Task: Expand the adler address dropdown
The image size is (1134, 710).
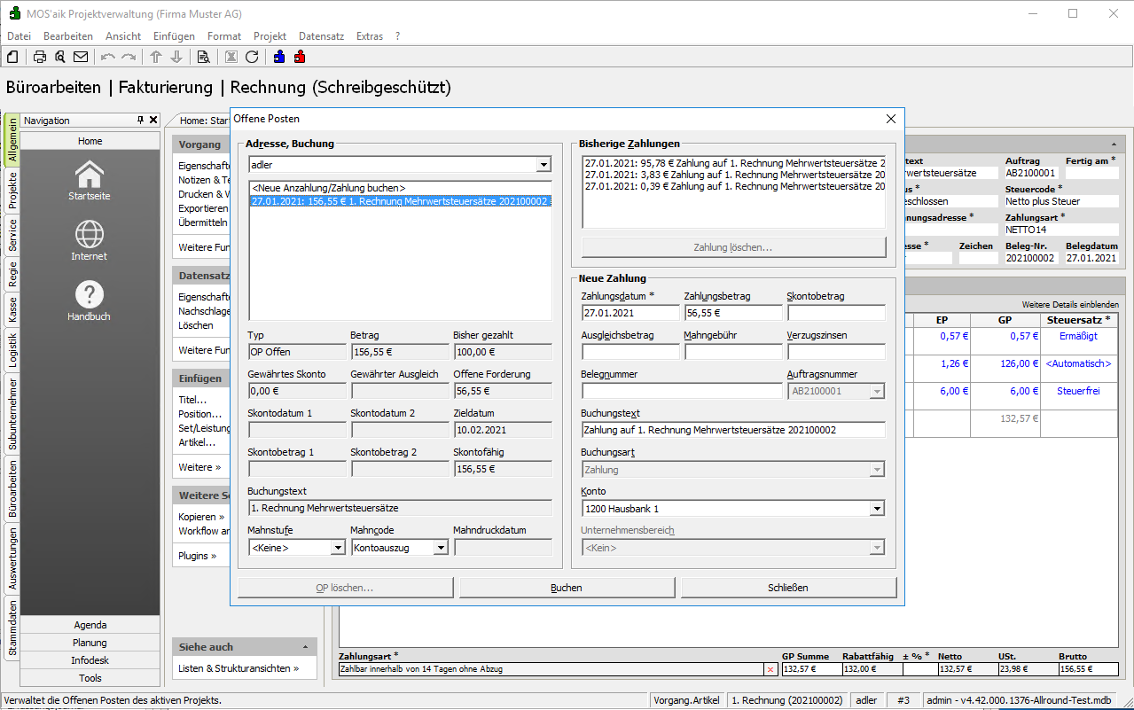Action: (x=544, y=165)
